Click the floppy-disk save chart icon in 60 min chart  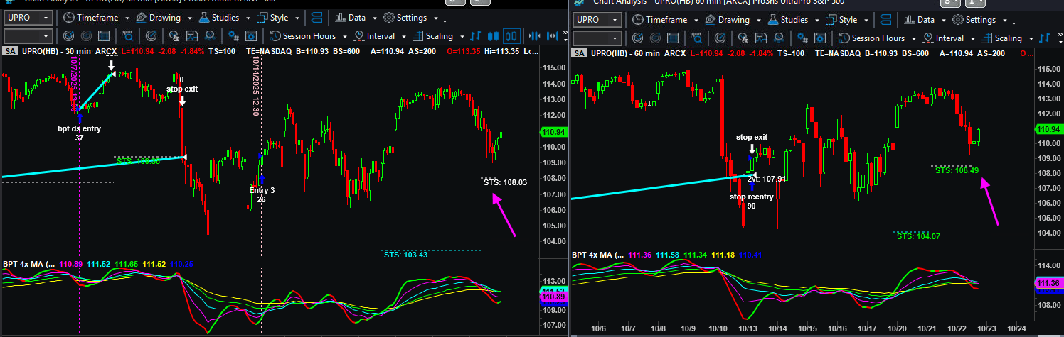click(x=760, y=38)
